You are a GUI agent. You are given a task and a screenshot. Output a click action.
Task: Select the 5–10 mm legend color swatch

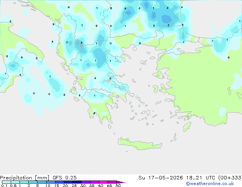pyautogui.click(x=42, y=182)
